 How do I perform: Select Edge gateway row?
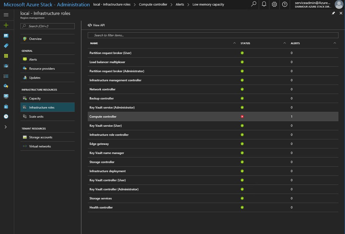[213, 144]
